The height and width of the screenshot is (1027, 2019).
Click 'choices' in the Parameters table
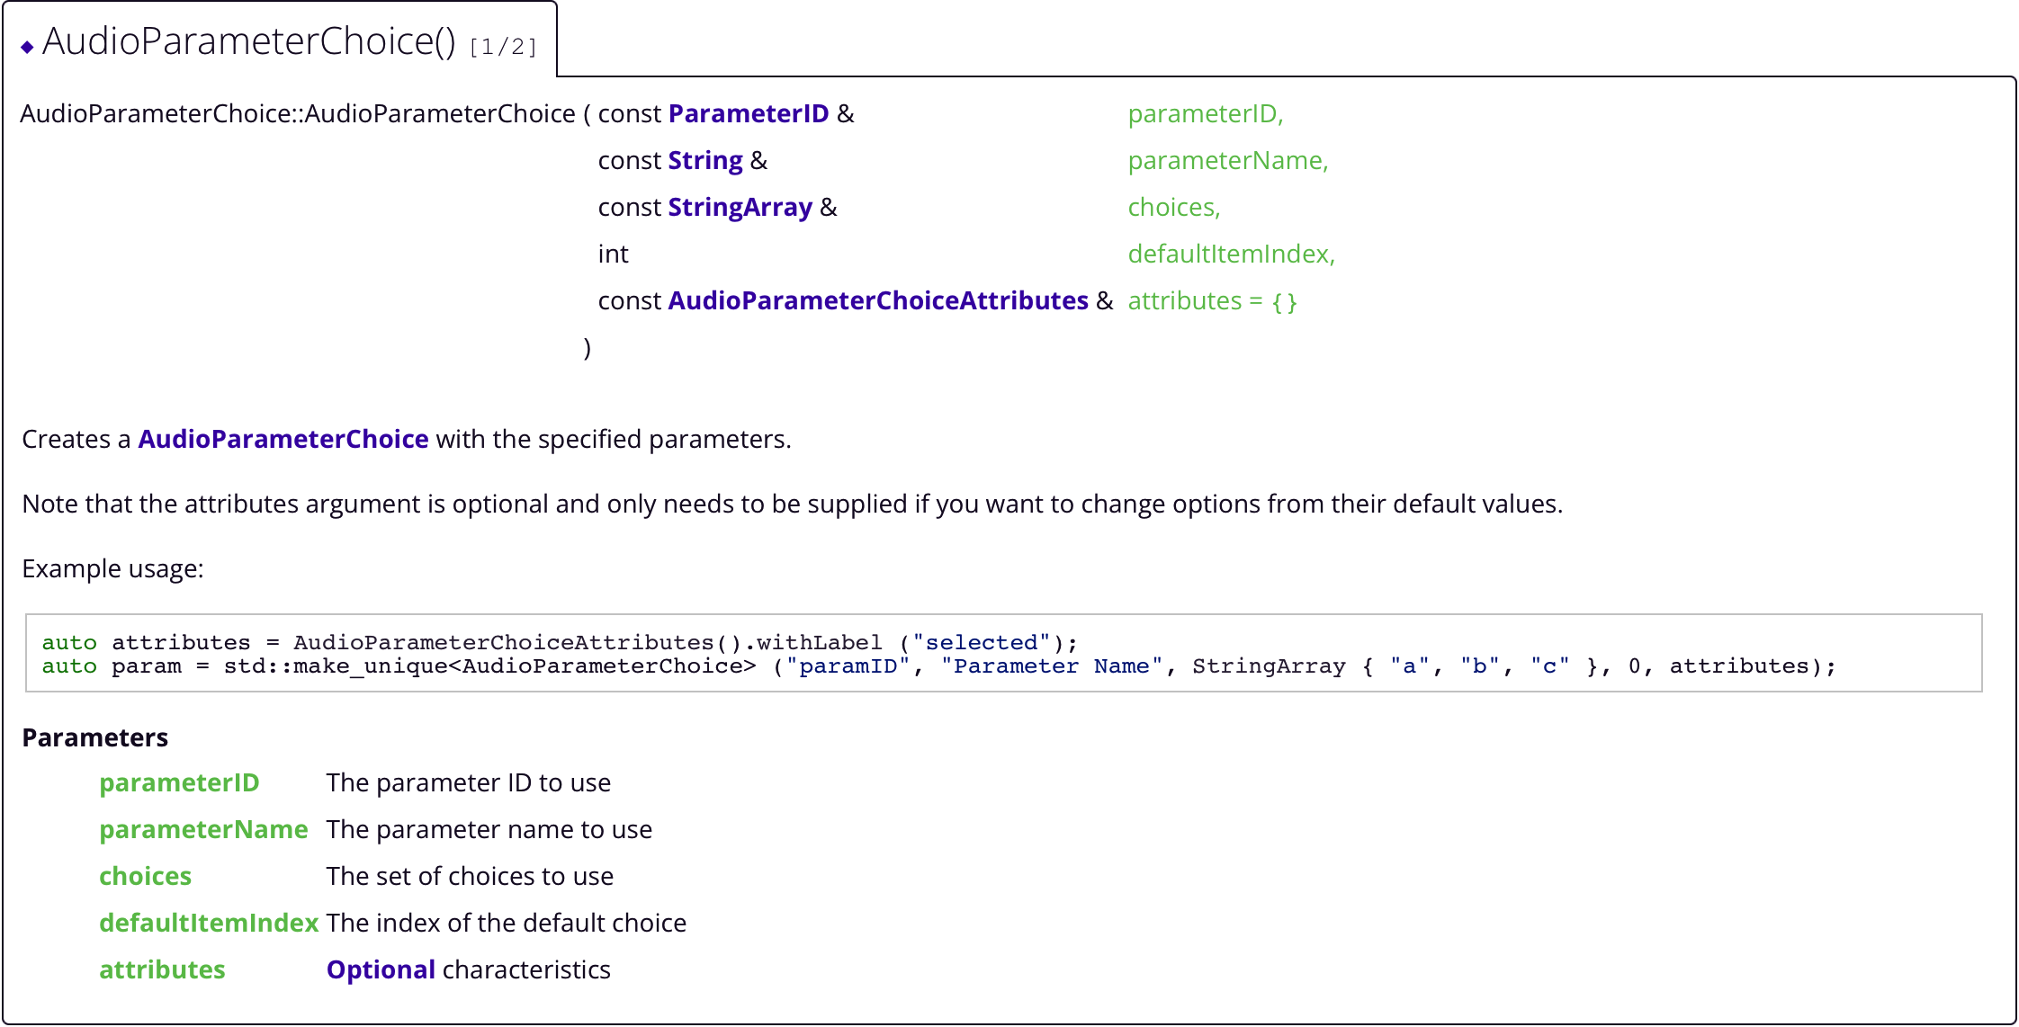point(145,876)
